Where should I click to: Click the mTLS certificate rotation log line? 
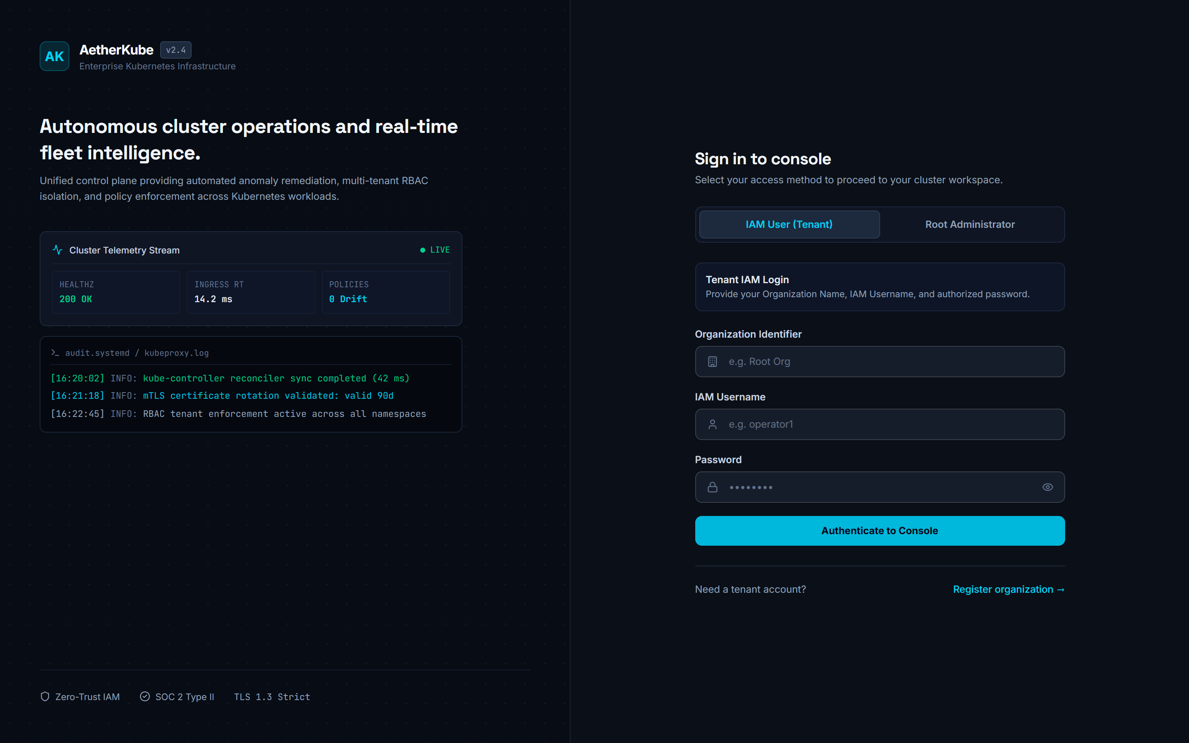point(222,395)
